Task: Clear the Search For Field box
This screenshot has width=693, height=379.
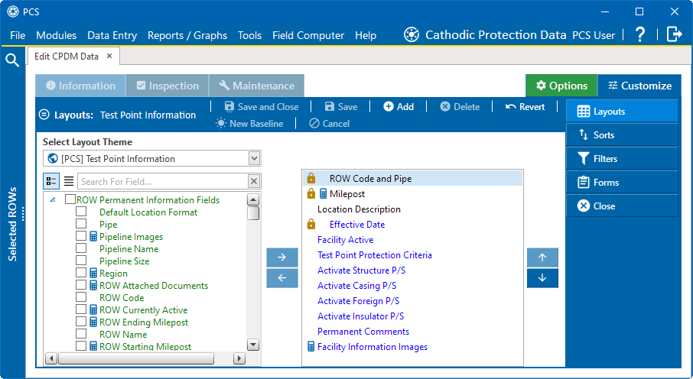Action: click(253, 181)
